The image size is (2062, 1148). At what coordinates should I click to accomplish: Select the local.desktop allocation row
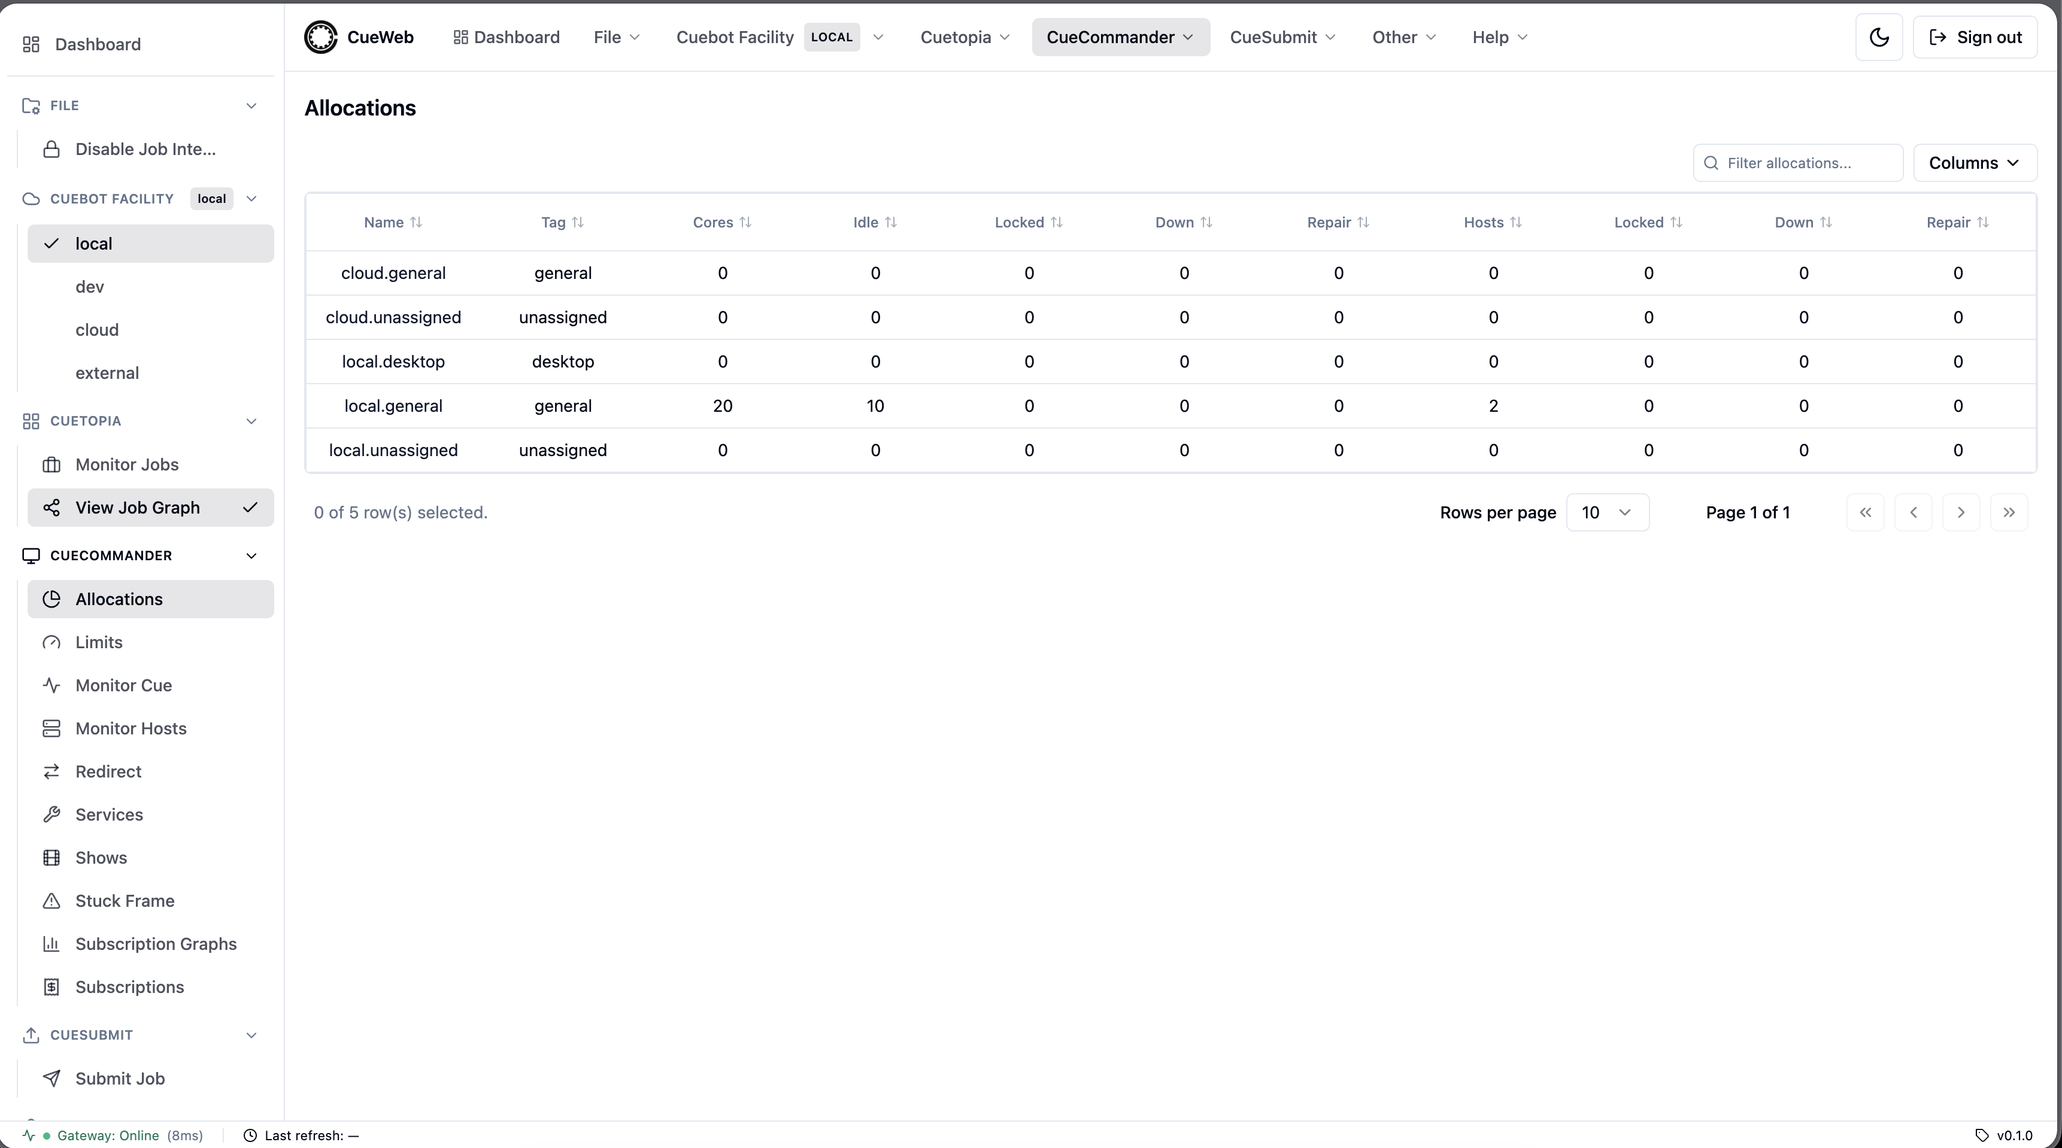pos(1171,362)
